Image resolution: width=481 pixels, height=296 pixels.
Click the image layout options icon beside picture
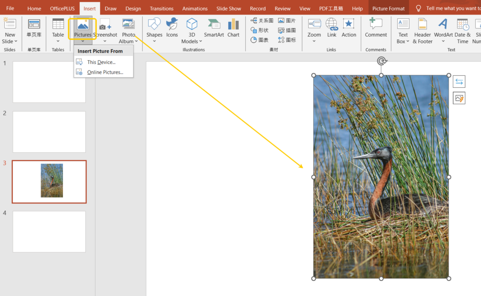(x=459, y=82)
